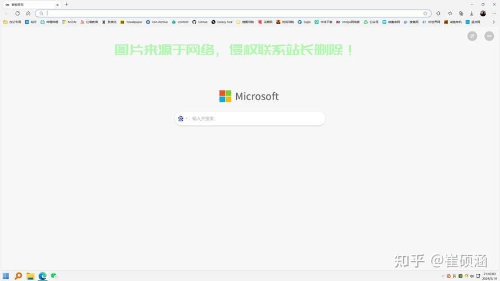Open the bilibili TV icon bookmark
500x281 pixels.
point(49,22)
